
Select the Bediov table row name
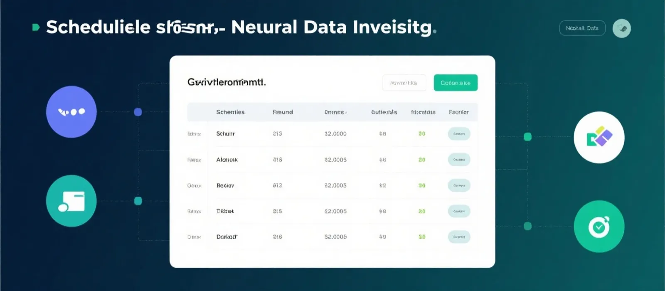(225, 185)
